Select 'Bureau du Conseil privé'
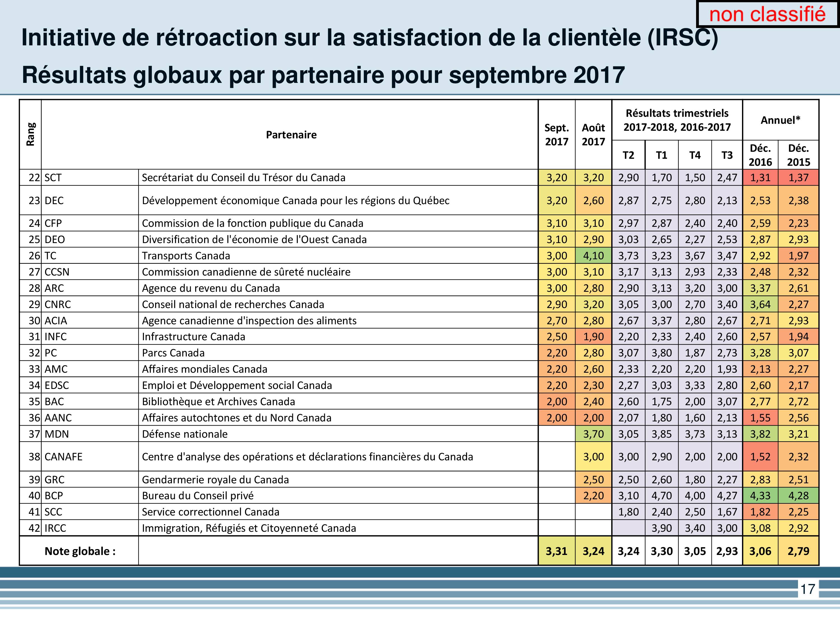Screen dimensions: 840x630 tap(198, 496)
